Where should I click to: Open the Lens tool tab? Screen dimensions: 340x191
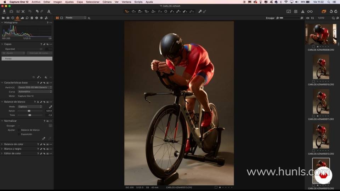coord(13,18)
